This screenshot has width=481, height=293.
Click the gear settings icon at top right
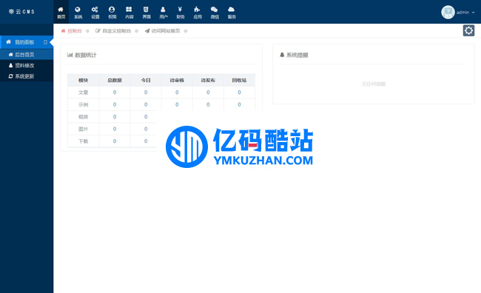(x=468, y=30)
